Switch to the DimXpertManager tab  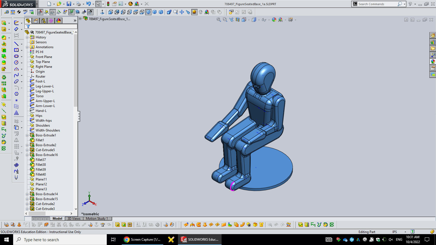[51, 21]
